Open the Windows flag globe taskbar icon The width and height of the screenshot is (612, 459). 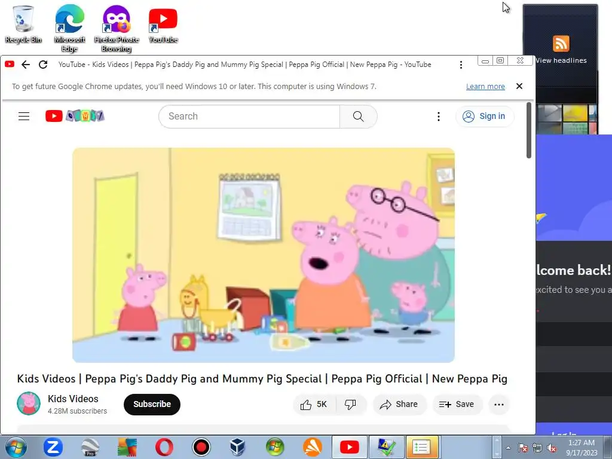click(275, 447)
